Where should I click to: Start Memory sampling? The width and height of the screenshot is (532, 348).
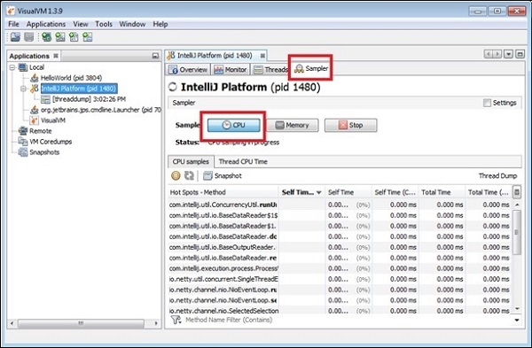pyautogui.click(x=292, y=125)
